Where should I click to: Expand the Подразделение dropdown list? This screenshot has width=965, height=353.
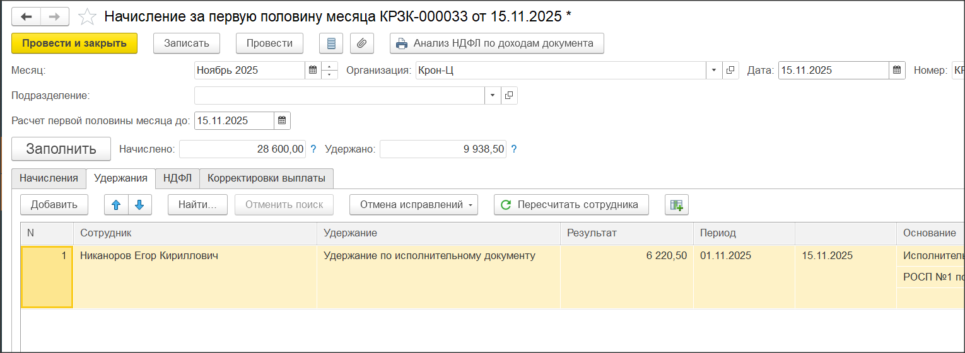pyautogui.click(x=493, y=96)
